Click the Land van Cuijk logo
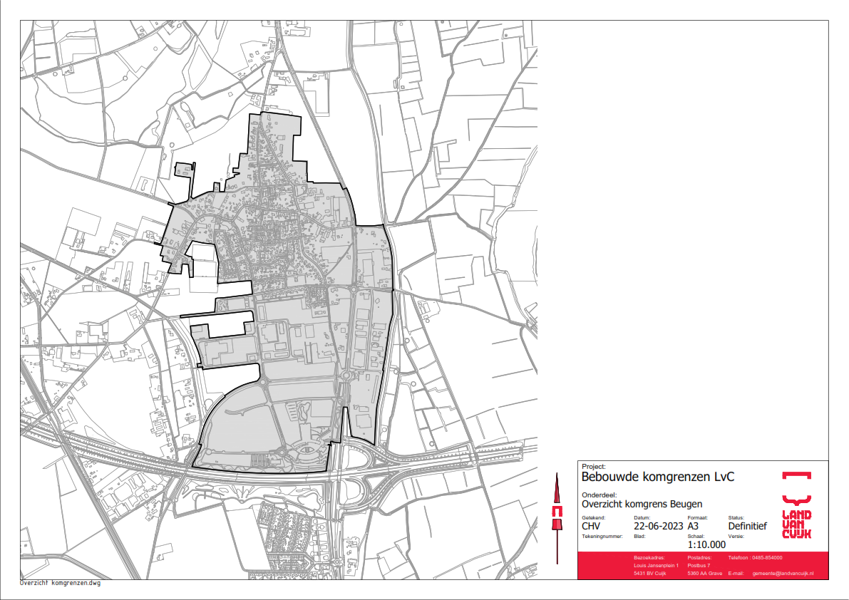Image resolution: width=849 pixels, height=600 pixels. coord(796,524)
